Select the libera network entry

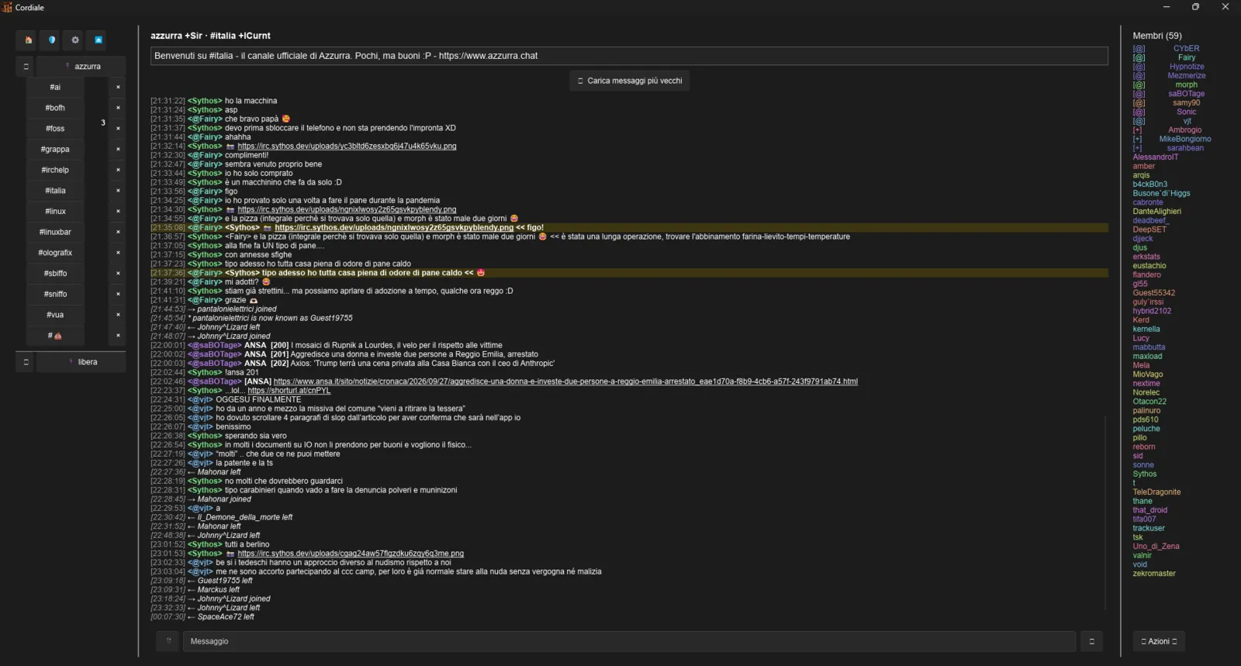tap(81, 362)
